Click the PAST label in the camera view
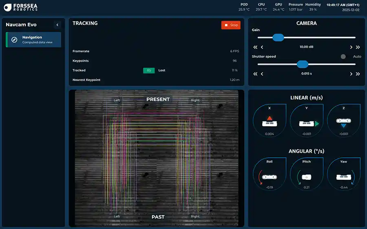 [x=158, y=217]
